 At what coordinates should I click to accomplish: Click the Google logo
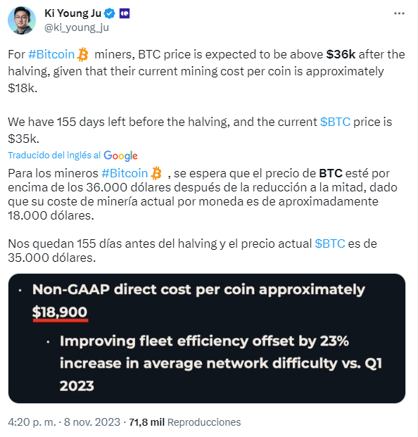point(120,156)
